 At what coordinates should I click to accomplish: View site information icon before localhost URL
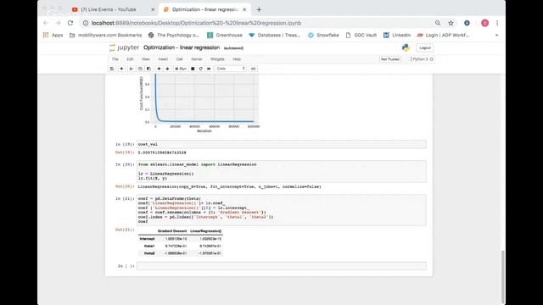point(86,23)
